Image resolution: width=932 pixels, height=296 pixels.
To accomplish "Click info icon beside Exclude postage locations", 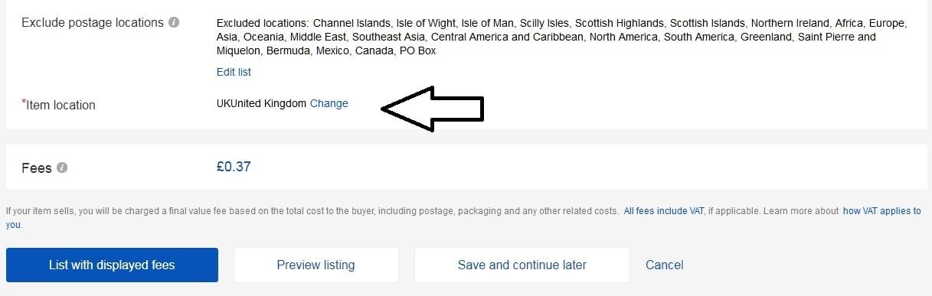I will 174,22.
